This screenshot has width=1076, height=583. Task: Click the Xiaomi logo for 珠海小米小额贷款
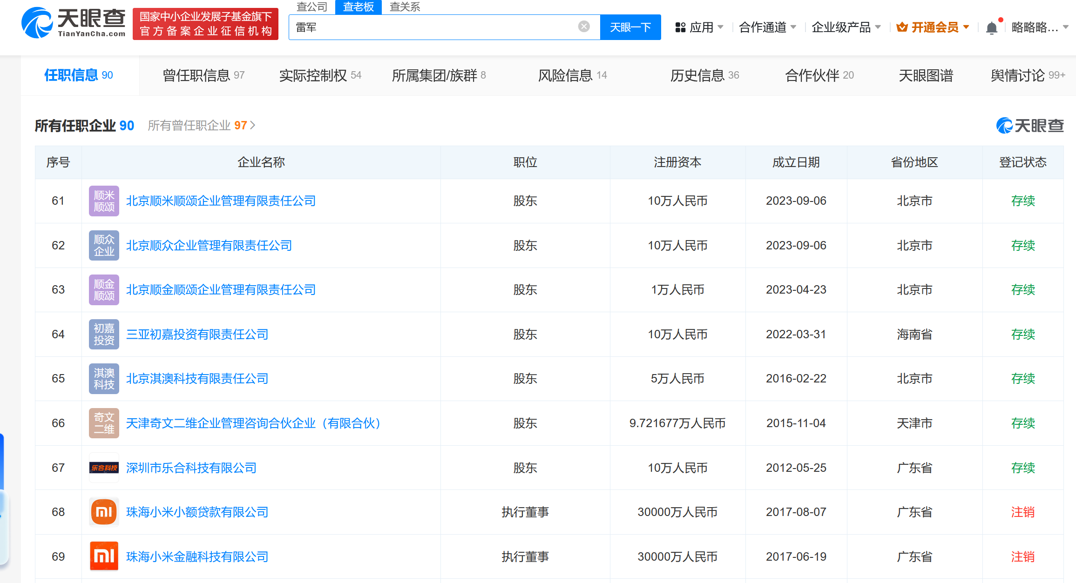[x=104, y=512]
